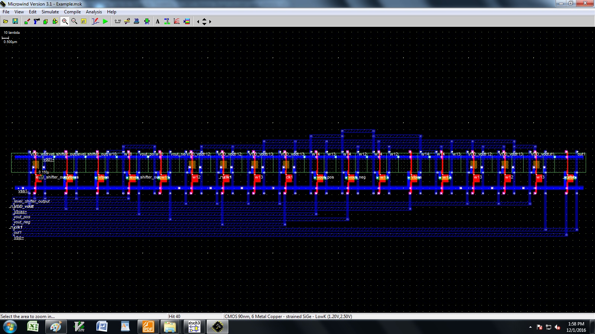Switch to the dsch3 taskbar app

coord(194,327)
